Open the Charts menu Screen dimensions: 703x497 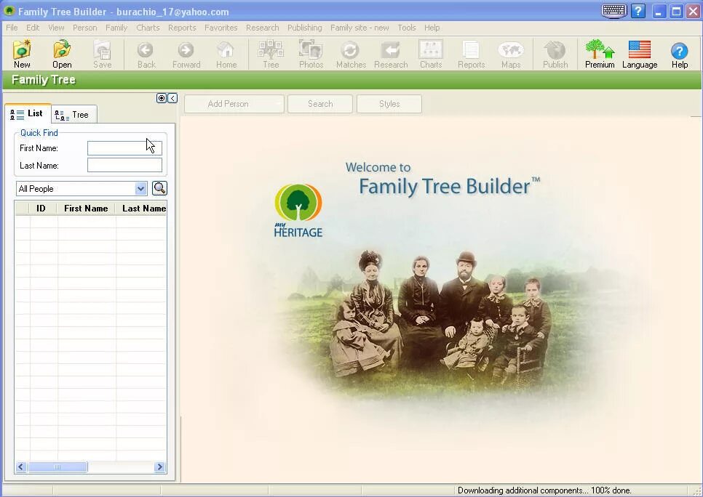(x=148, y=28)
